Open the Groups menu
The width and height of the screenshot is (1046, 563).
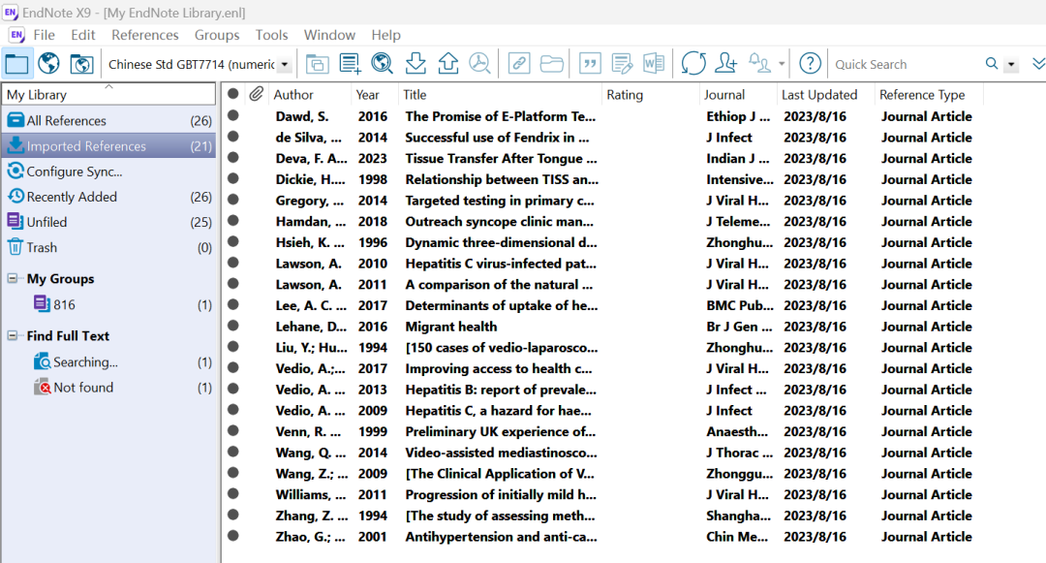pos(217,35)
